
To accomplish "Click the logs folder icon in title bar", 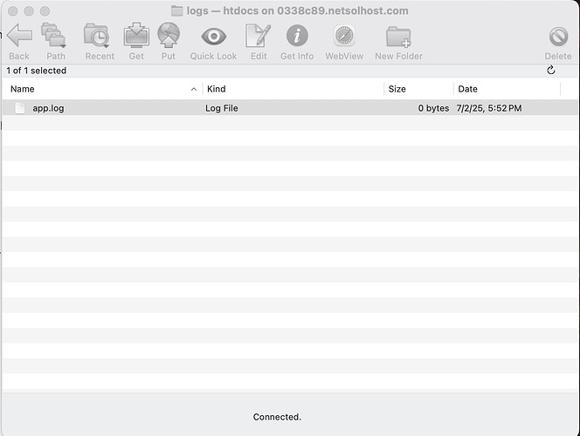I will (176, 10).
